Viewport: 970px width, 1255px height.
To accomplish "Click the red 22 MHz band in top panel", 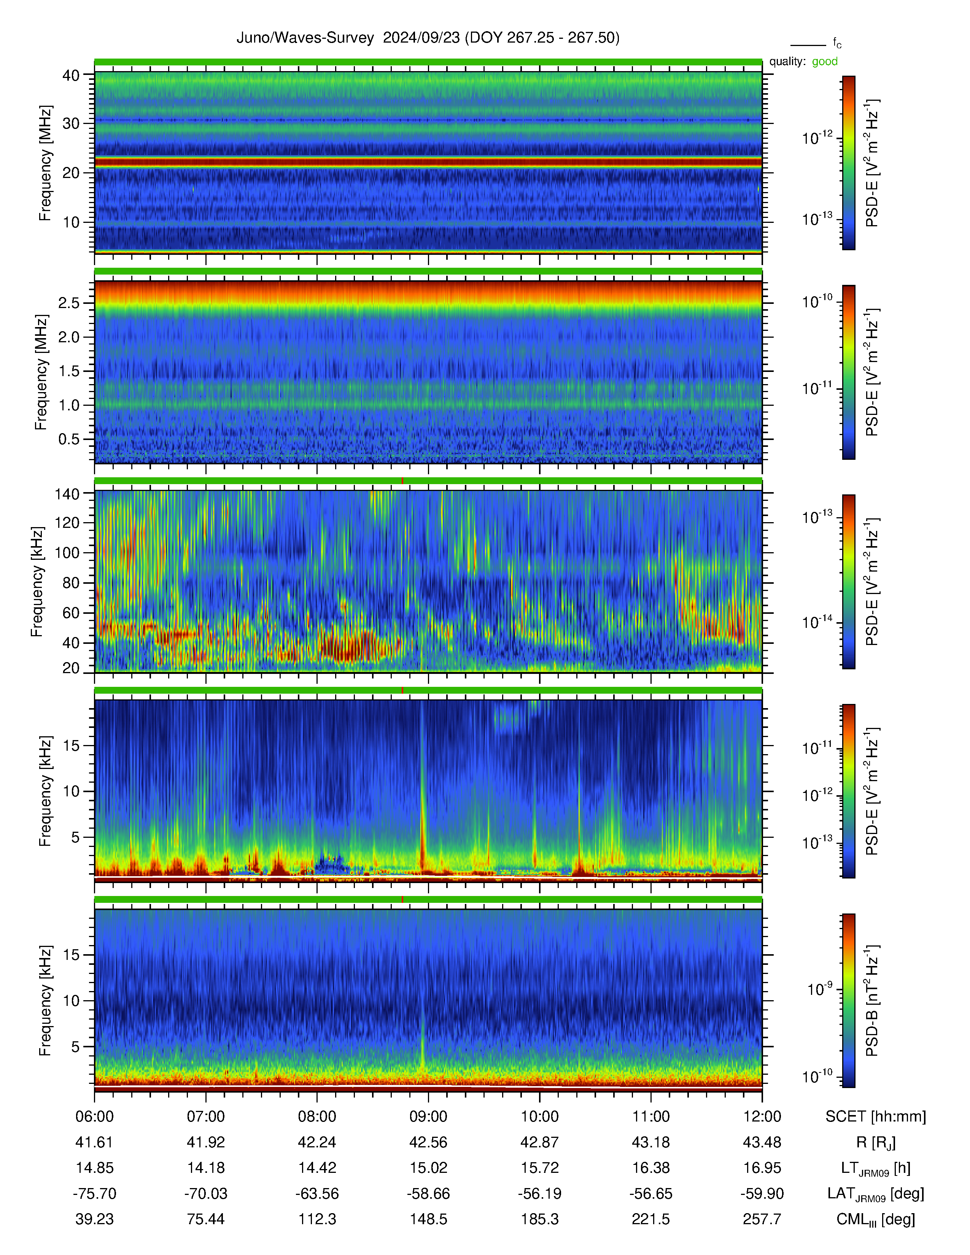I will 428,163.
